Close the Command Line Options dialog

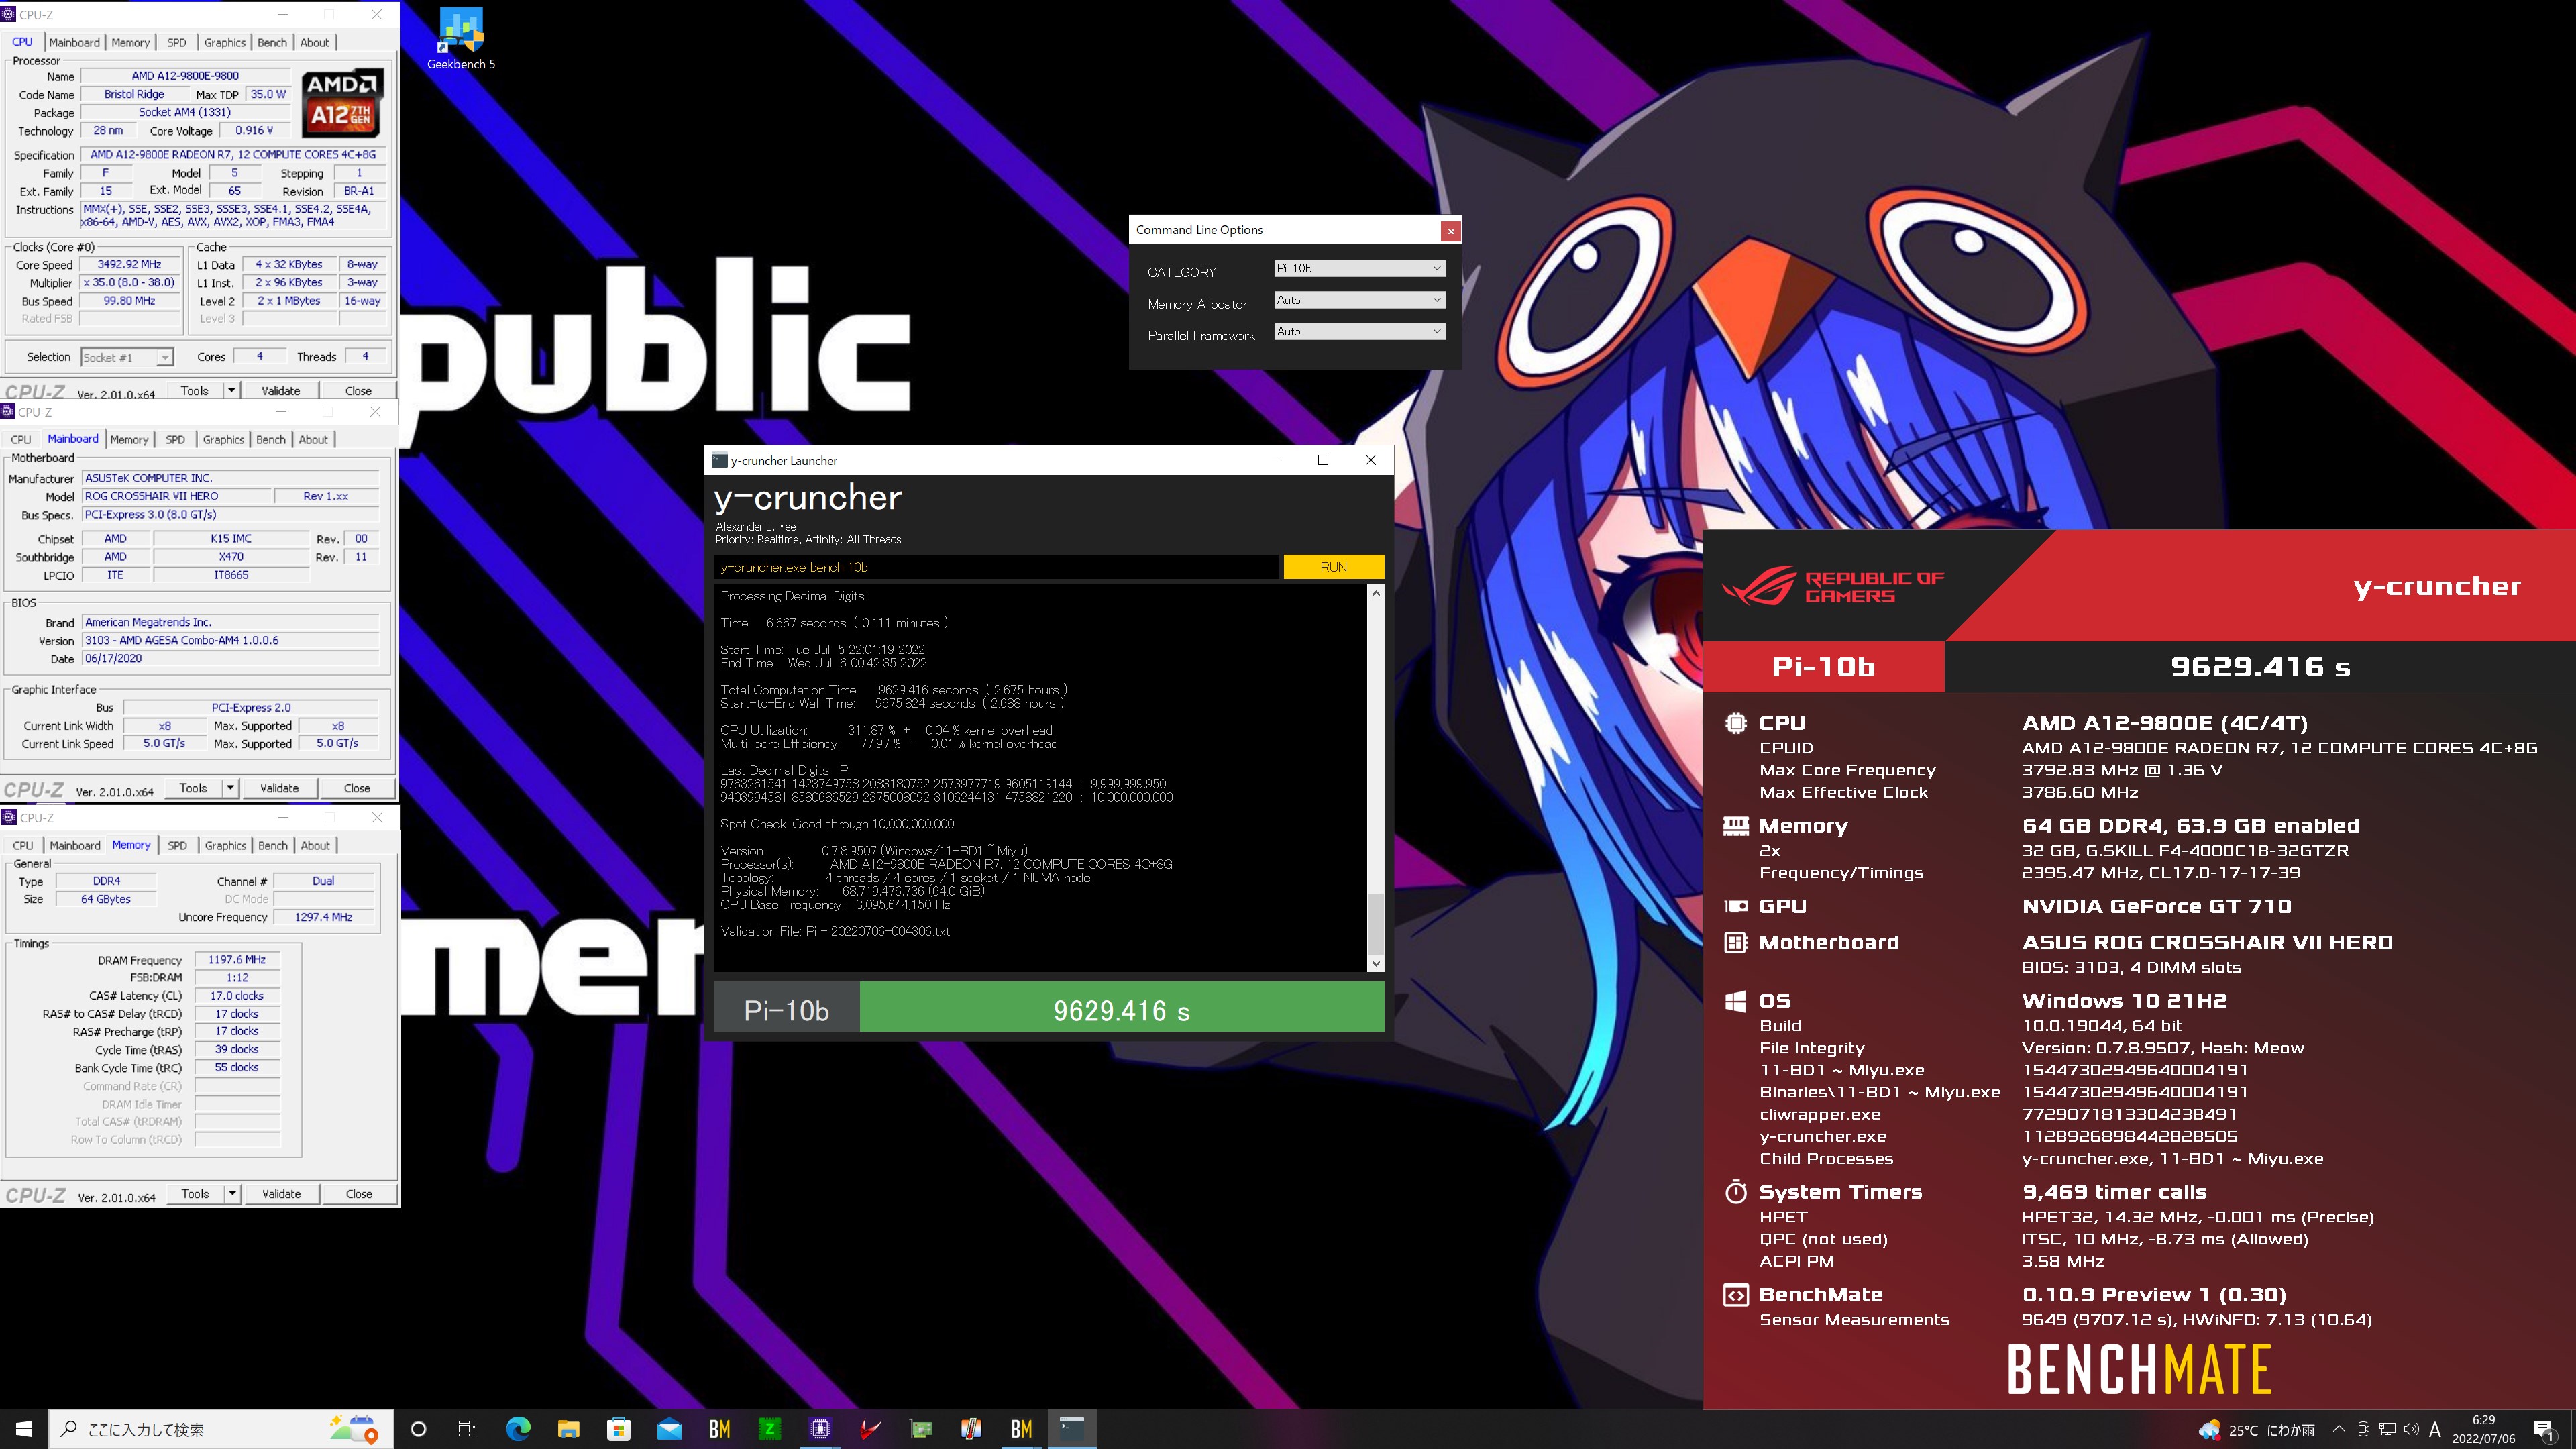(x=1450, y=231)
